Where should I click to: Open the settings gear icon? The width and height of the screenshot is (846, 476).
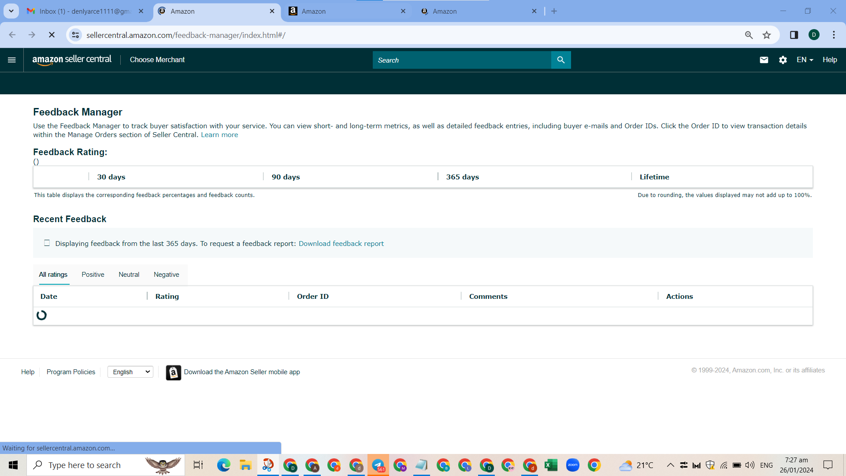[783, 60]
